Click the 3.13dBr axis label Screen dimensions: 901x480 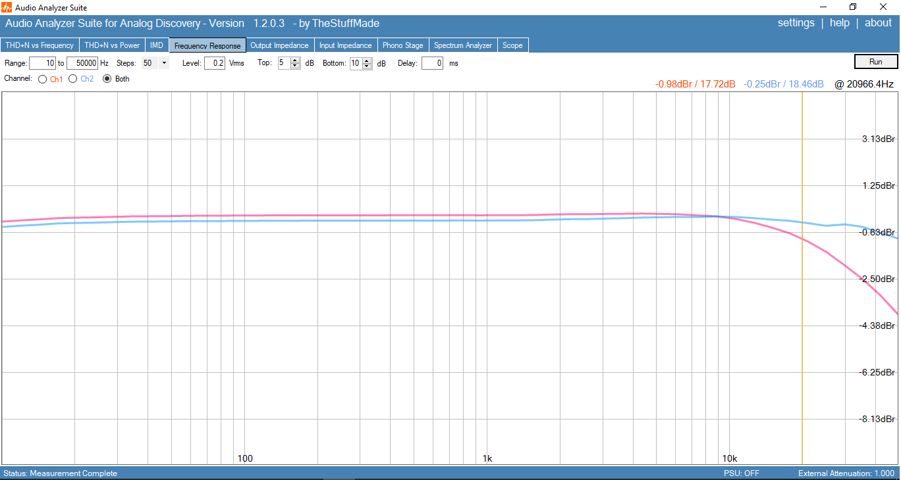(x=879, y=139)
